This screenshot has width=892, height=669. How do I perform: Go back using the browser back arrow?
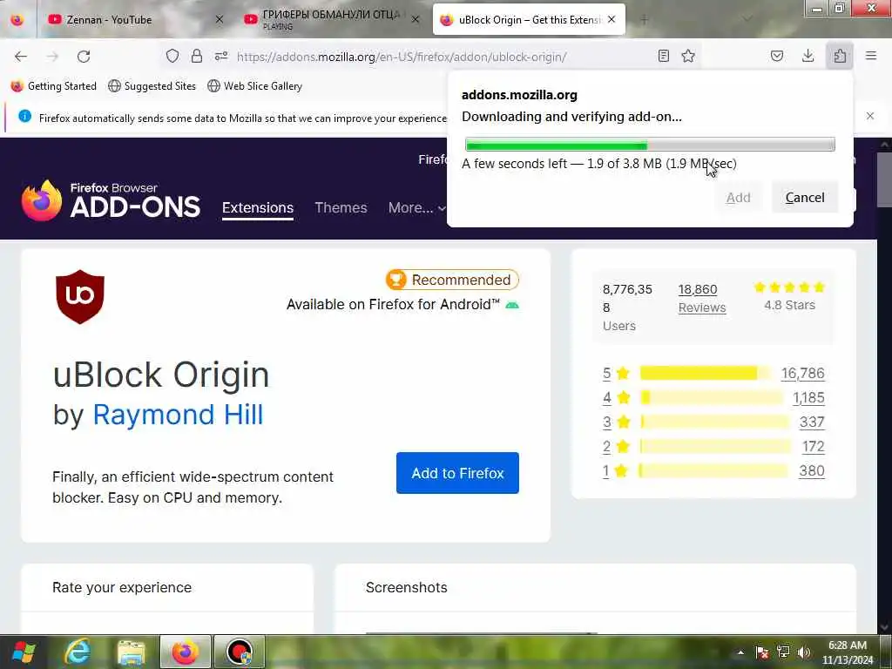click(21, 57)
